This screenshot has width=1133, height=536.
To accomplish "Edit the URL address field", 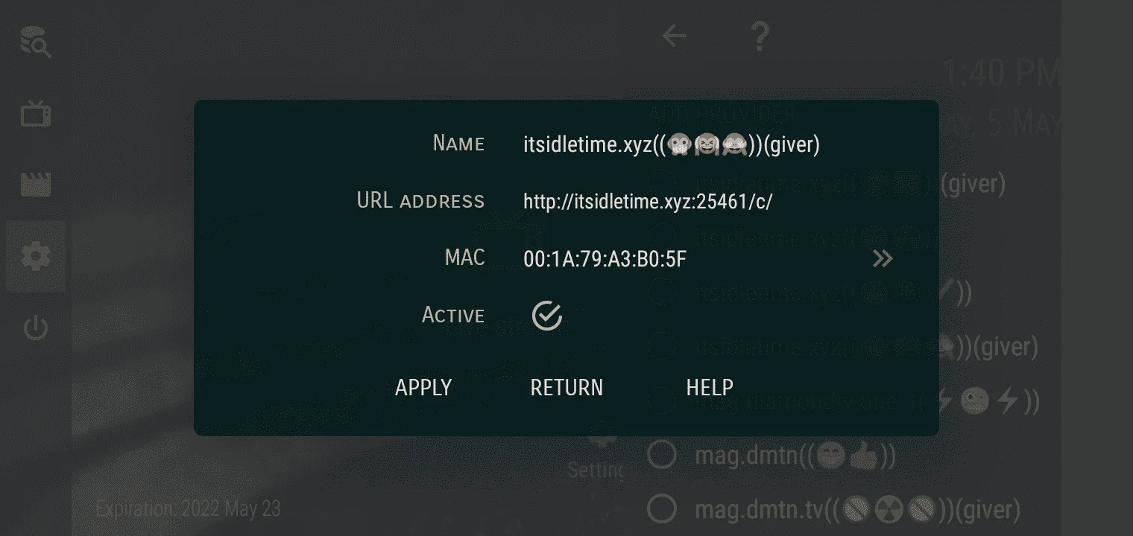I will [x=648, y=202].
